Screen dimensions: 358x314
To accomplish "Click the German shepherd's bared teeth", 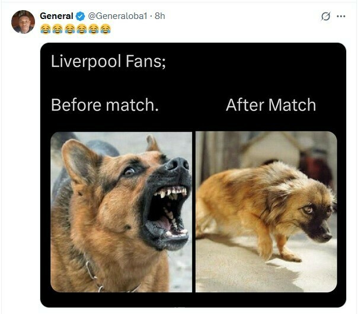I will pyautogui.click(x=171, y=192).
